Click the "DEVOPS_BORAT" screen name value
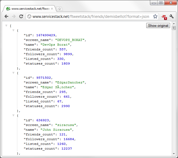178x158 pixels. click(x=70, y=40)
